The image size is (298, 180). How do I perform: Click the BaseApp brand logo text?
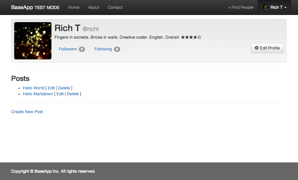[22, 7]
